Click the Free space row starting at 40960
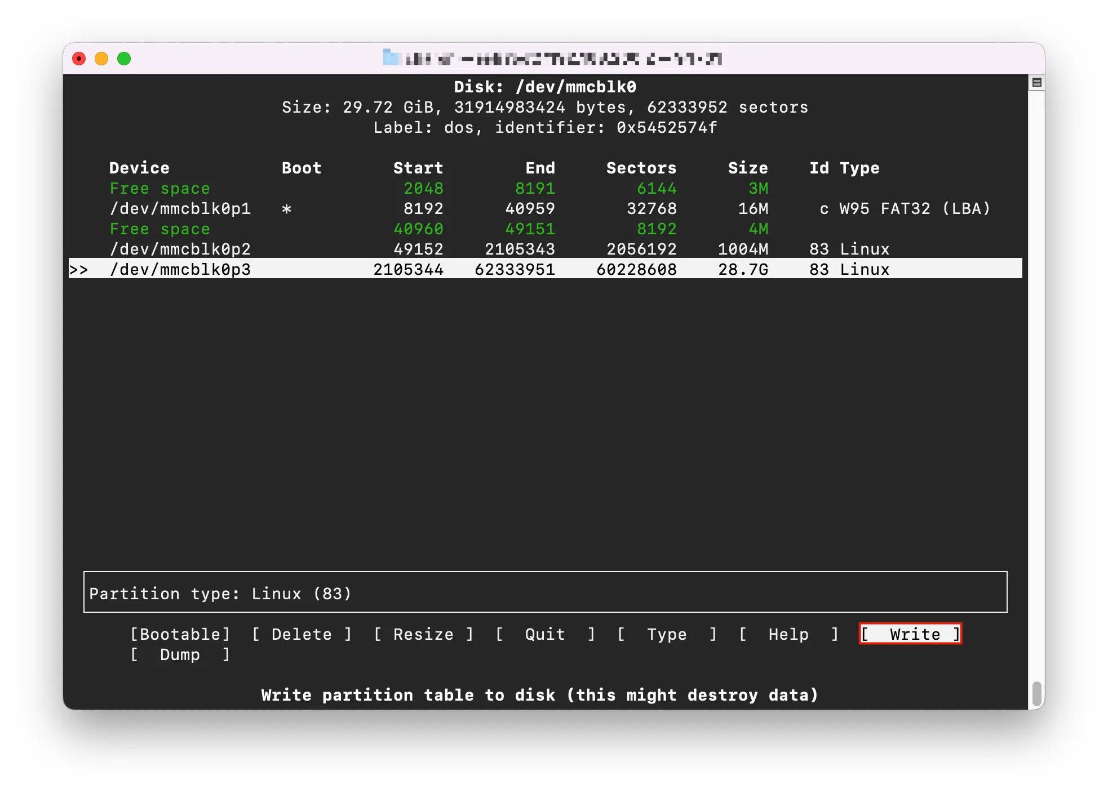This screenshot has width=1108, height=793. (x=546, y=229)
